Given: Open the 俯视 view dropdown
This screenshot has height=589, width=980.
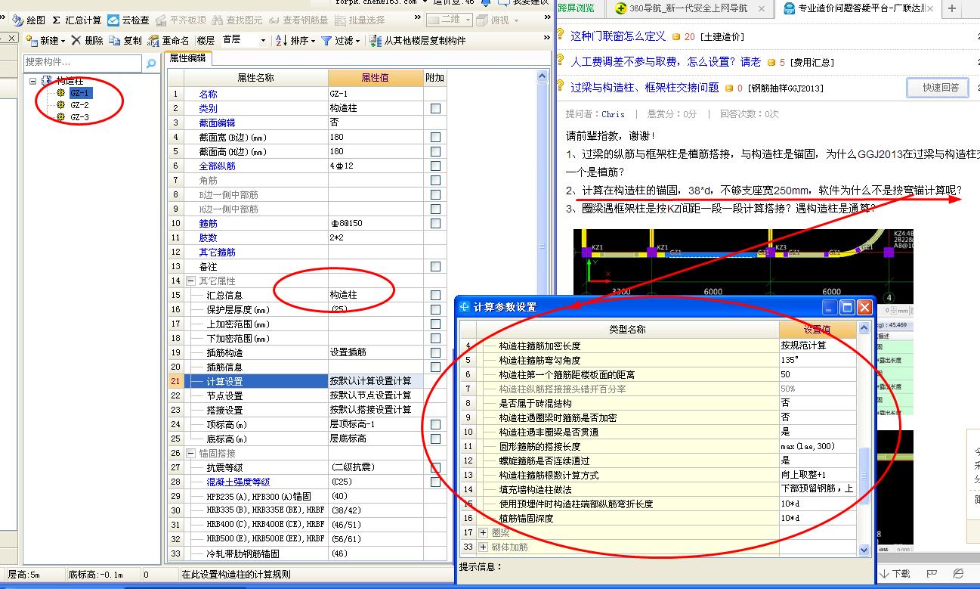Looking at the screenshot, I should click(x=497, y=20).
